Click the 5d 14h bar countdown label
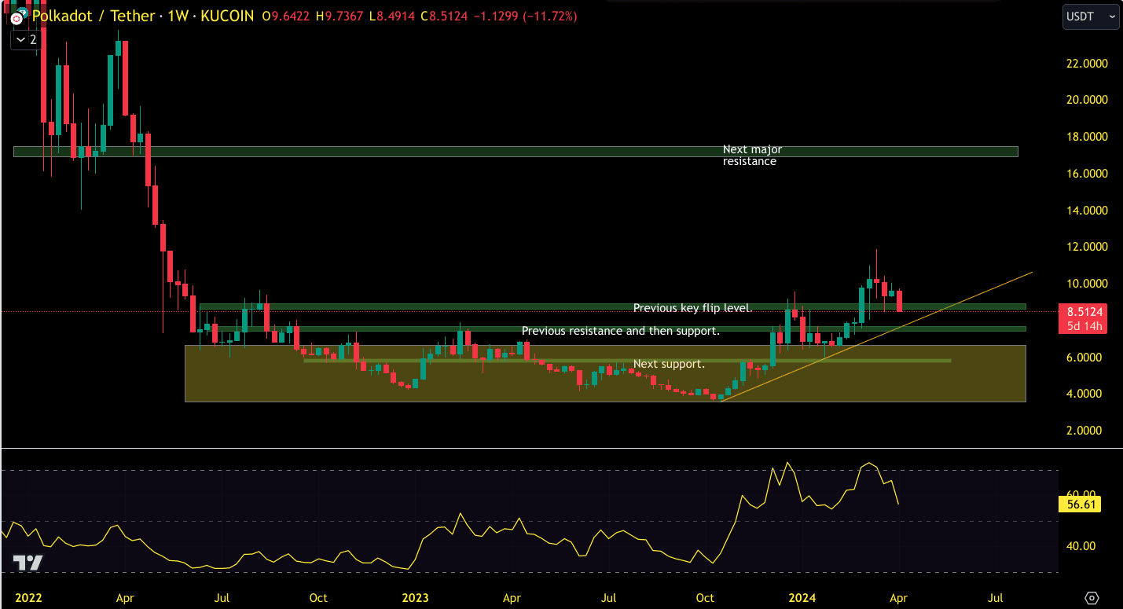1123x609 pixels. (1084, 326)
